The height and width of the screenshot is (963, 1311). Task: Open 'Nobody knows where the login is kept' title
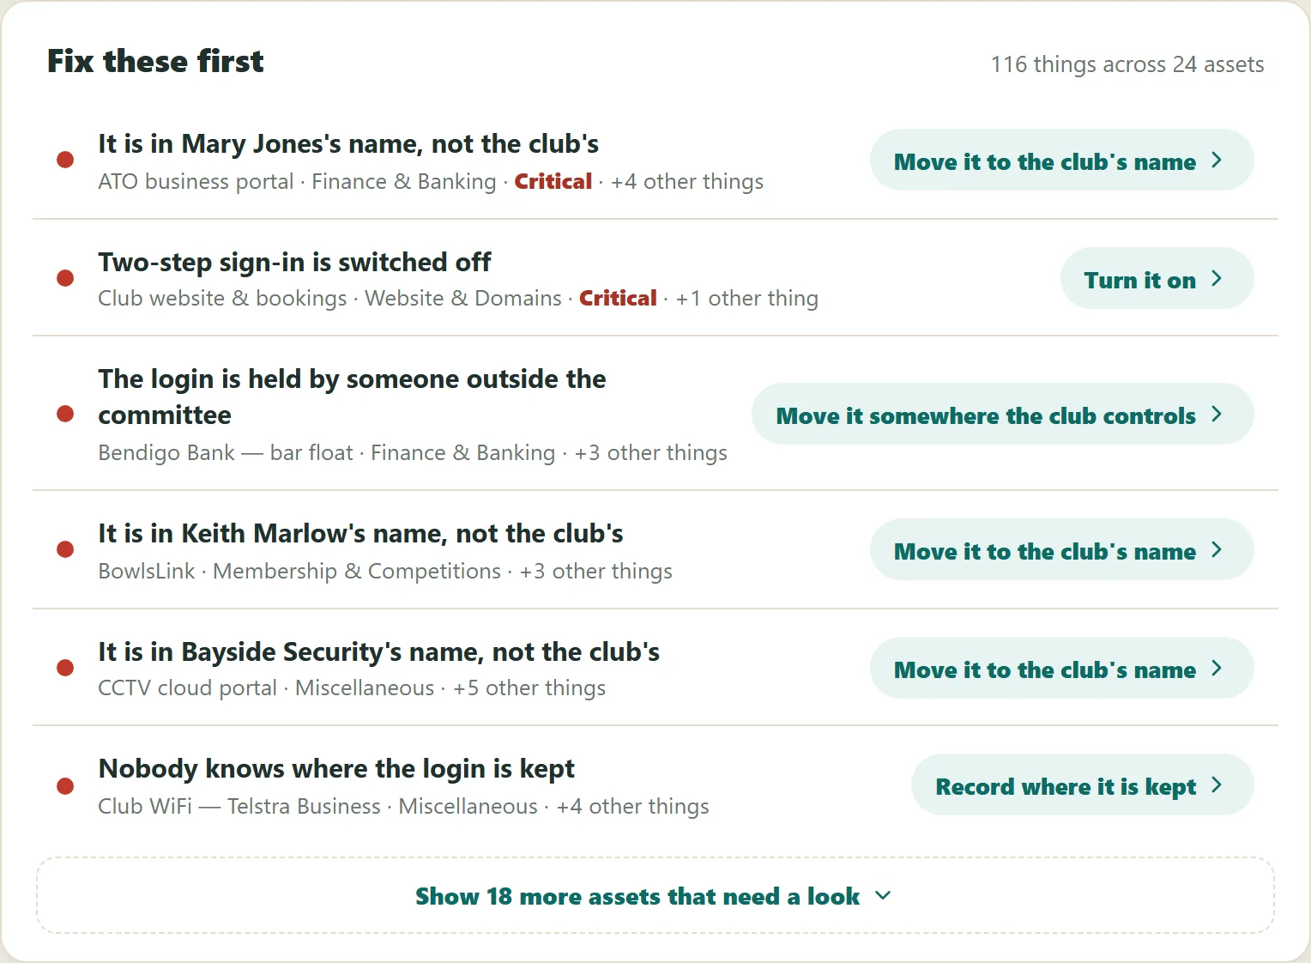coord(336,768)
